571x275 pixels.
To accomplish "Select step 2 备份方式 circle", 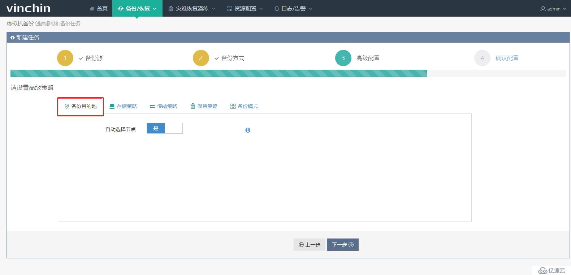I will pos(201,58).
